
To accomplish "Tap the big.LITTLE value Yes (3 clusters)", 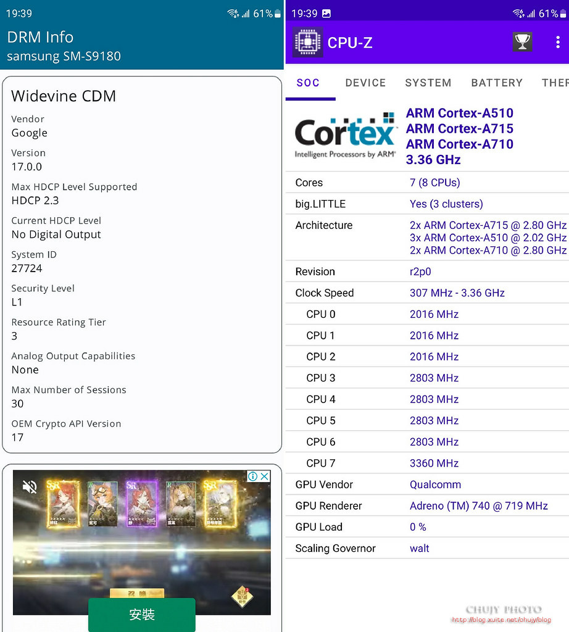I will coord(446,204).
